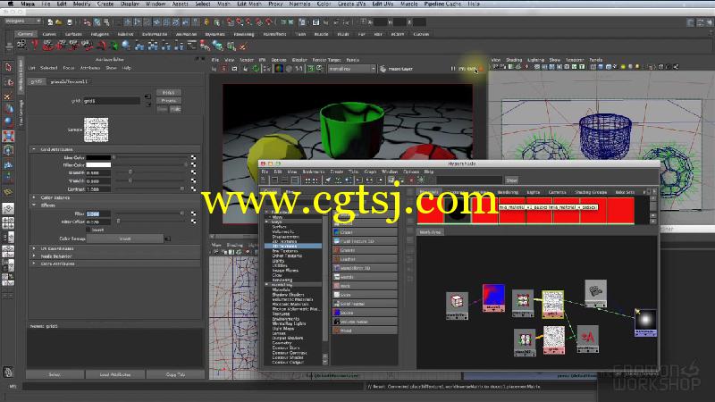Click the padlock icon in status line
The height and width of the screenshot is (402, 715).
207,21
